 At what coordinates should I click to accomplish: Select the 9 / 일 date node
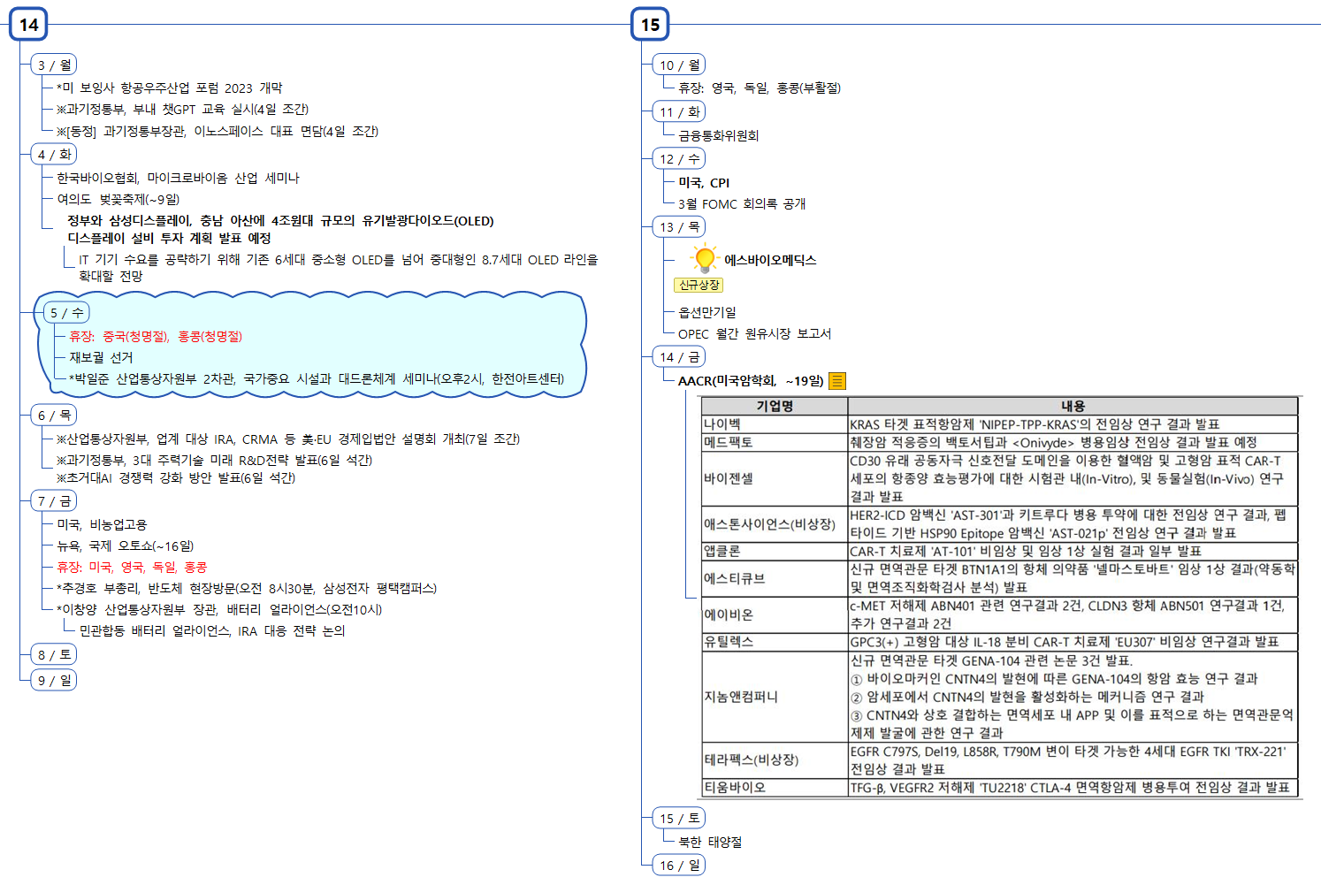[x=54, y=680]
